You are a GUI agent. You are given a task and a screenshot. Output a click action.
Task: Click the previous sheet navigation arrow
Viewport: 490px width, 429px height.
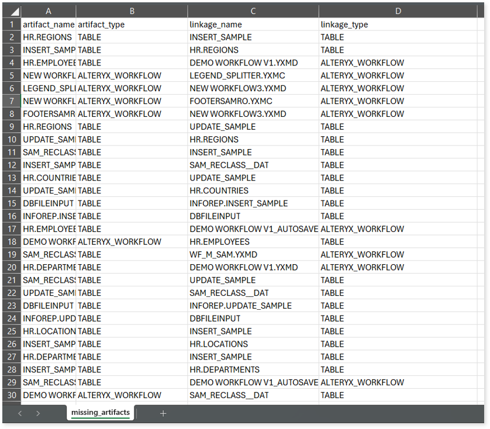[20, 413]
